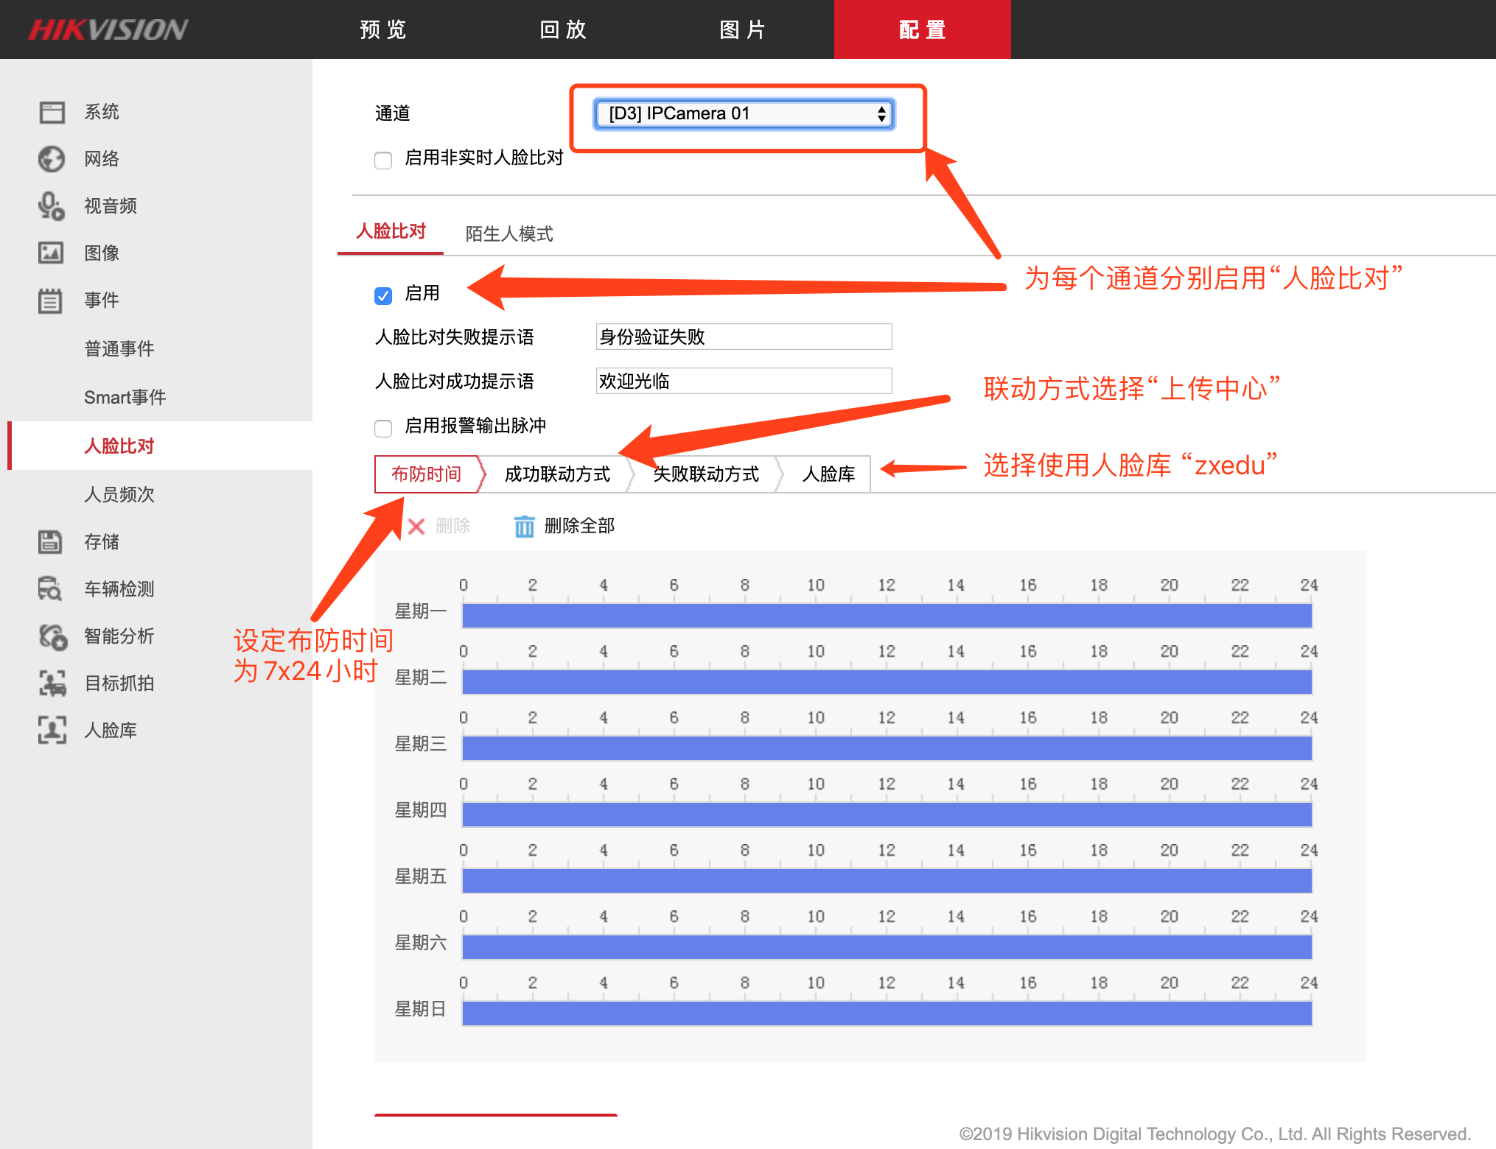
Task: Open 视音频 via its microphone icon
Action: click(52, 206)
